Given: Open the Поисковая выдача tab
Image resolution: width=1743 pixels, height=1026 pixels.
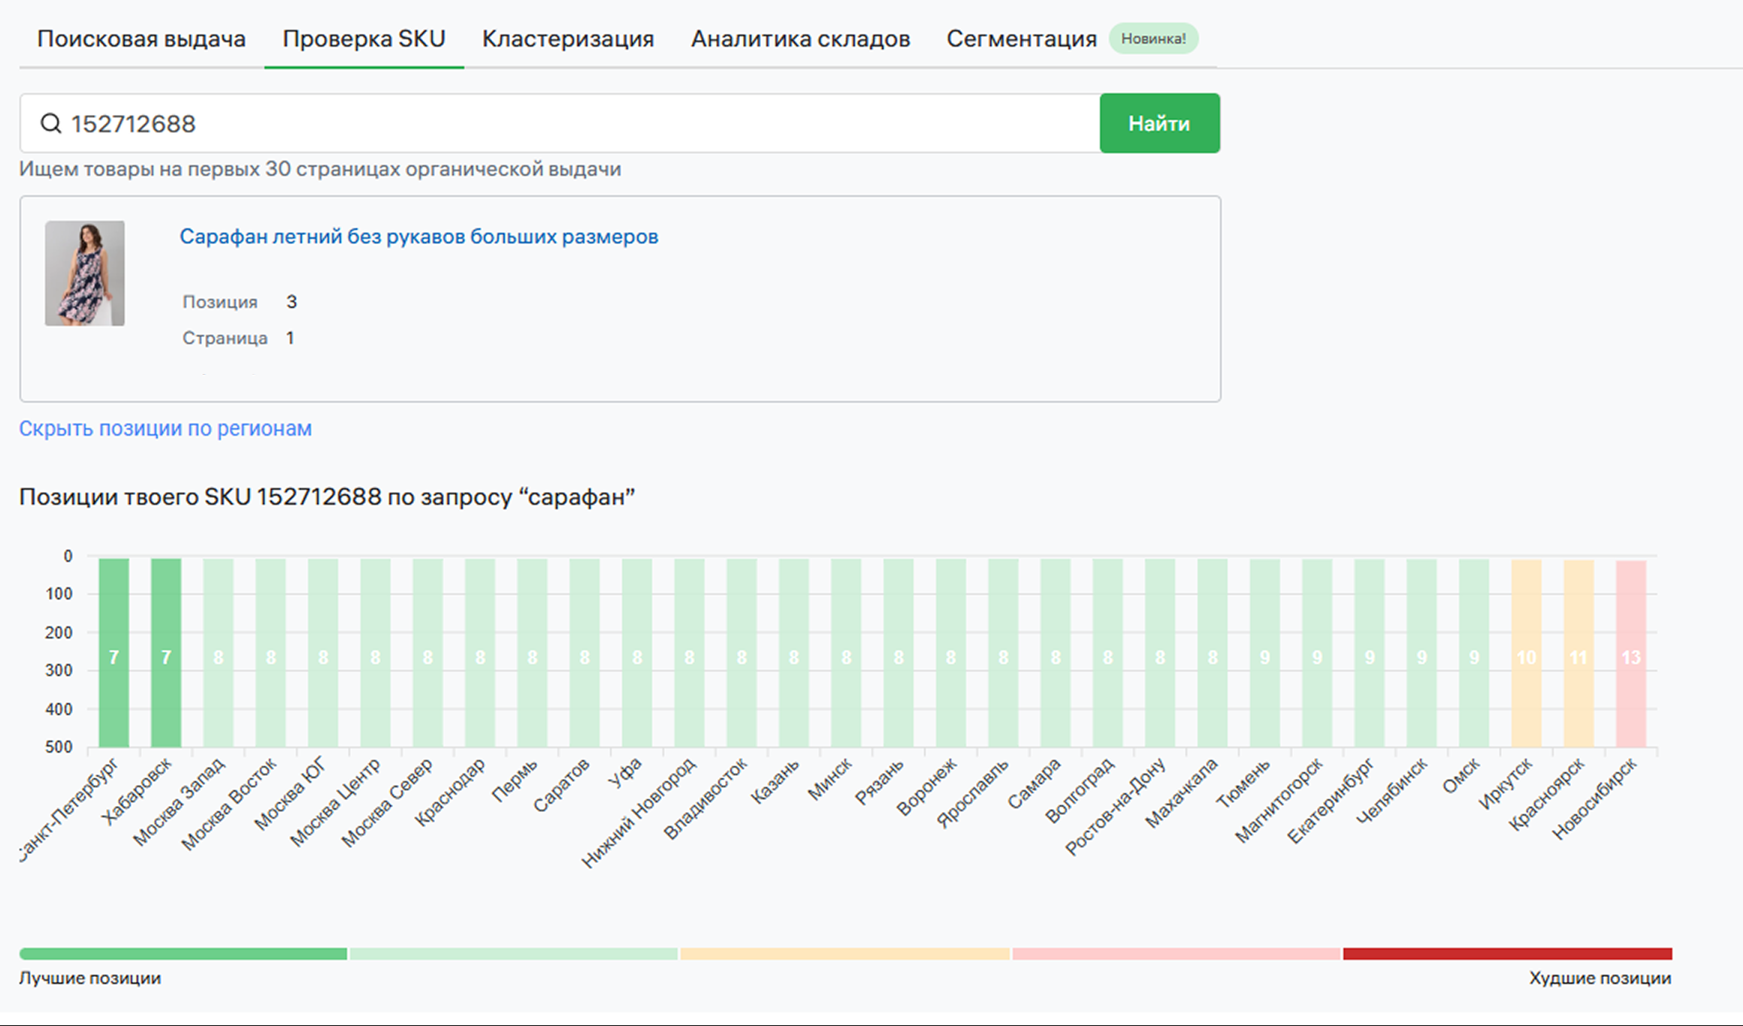Looking at the screenshot, I should [x=141, y=38].
